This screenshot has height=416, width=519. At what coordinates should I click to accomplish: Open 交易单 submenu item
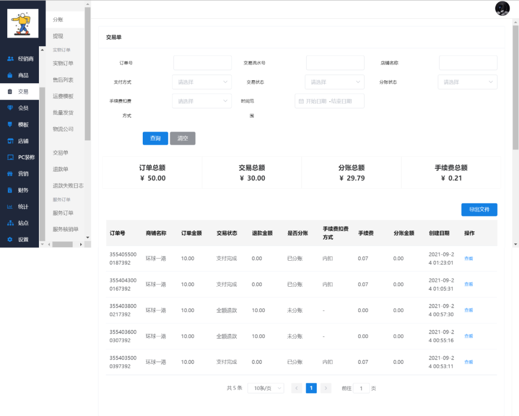click(61, 152)
